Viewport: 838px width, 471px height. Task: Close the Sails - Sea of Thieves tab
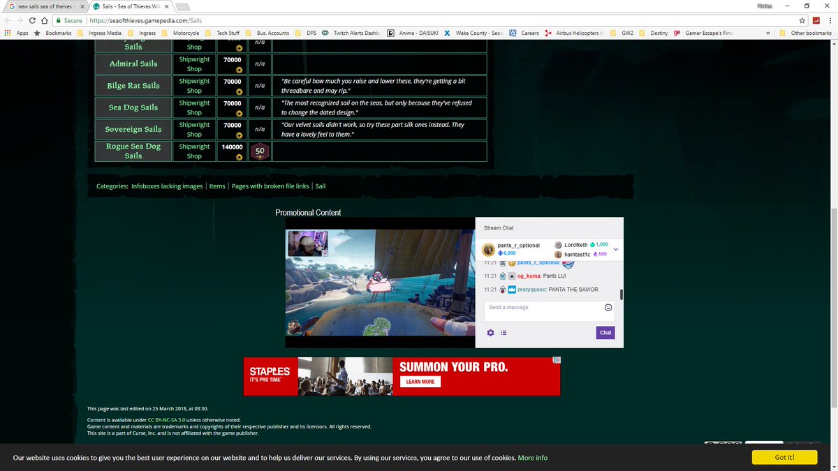(x=166, y=6)
